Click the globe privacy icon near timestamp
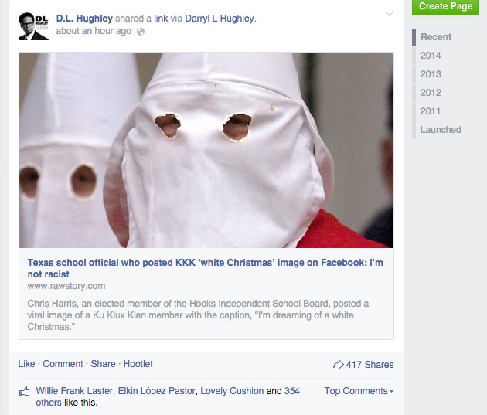 (140, 32)
